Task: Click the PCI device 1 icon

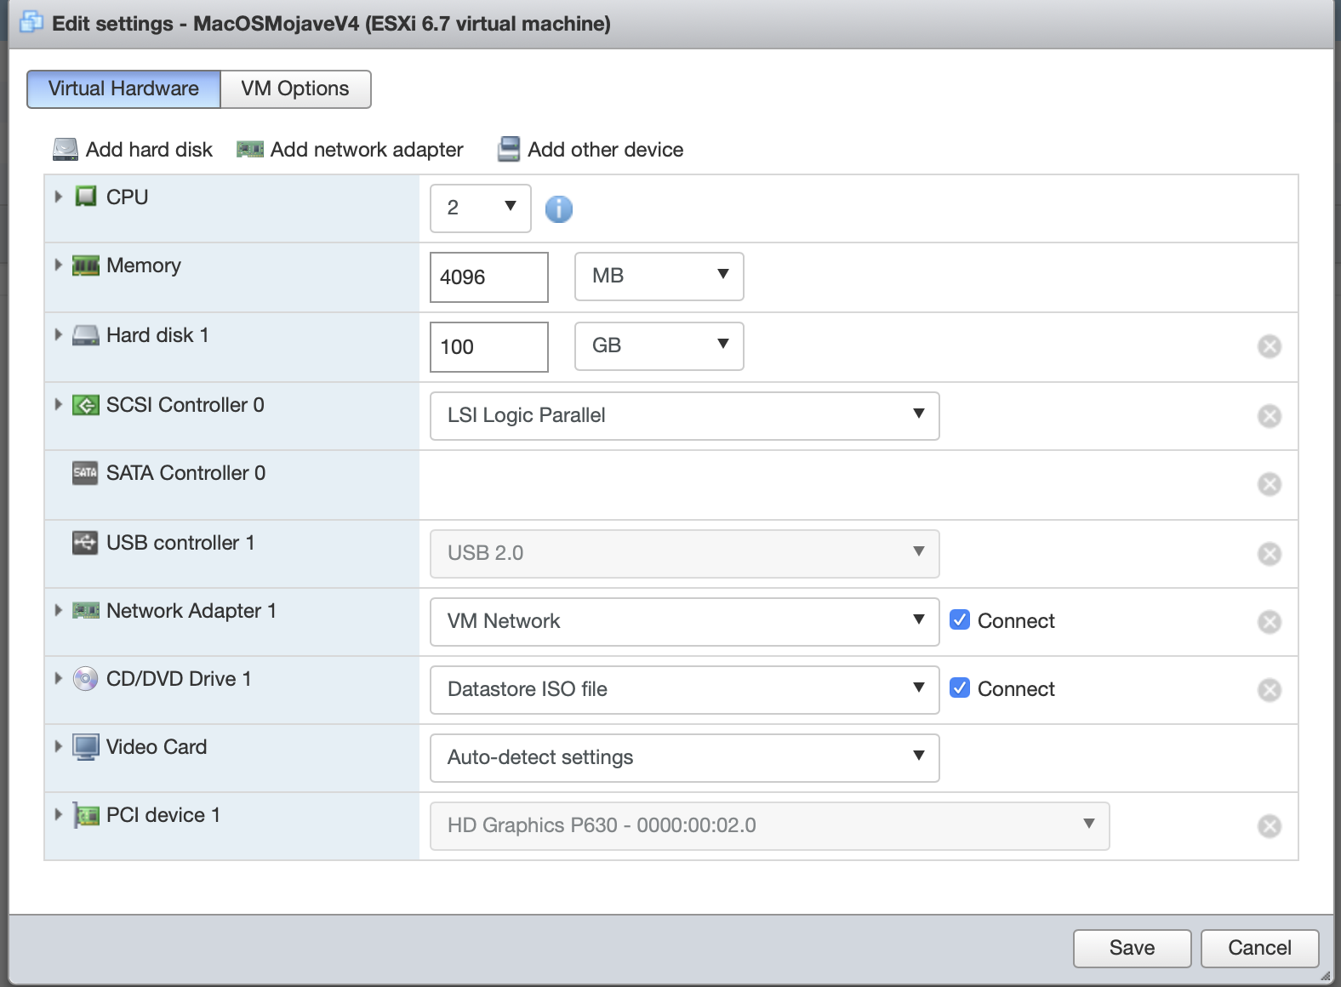Action: (x=86, y=815)
